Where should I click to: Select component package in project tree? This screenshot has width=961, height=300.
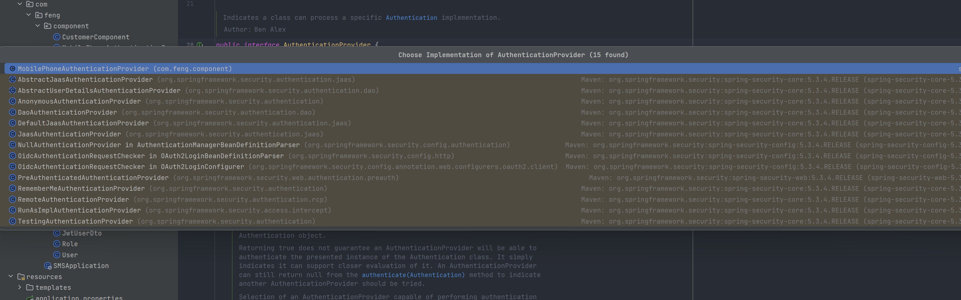click(x=71, y=26)
